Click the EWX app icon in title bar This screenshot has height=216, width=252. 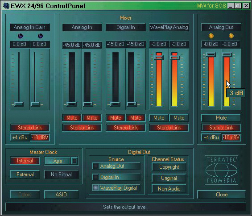(6, 6)
